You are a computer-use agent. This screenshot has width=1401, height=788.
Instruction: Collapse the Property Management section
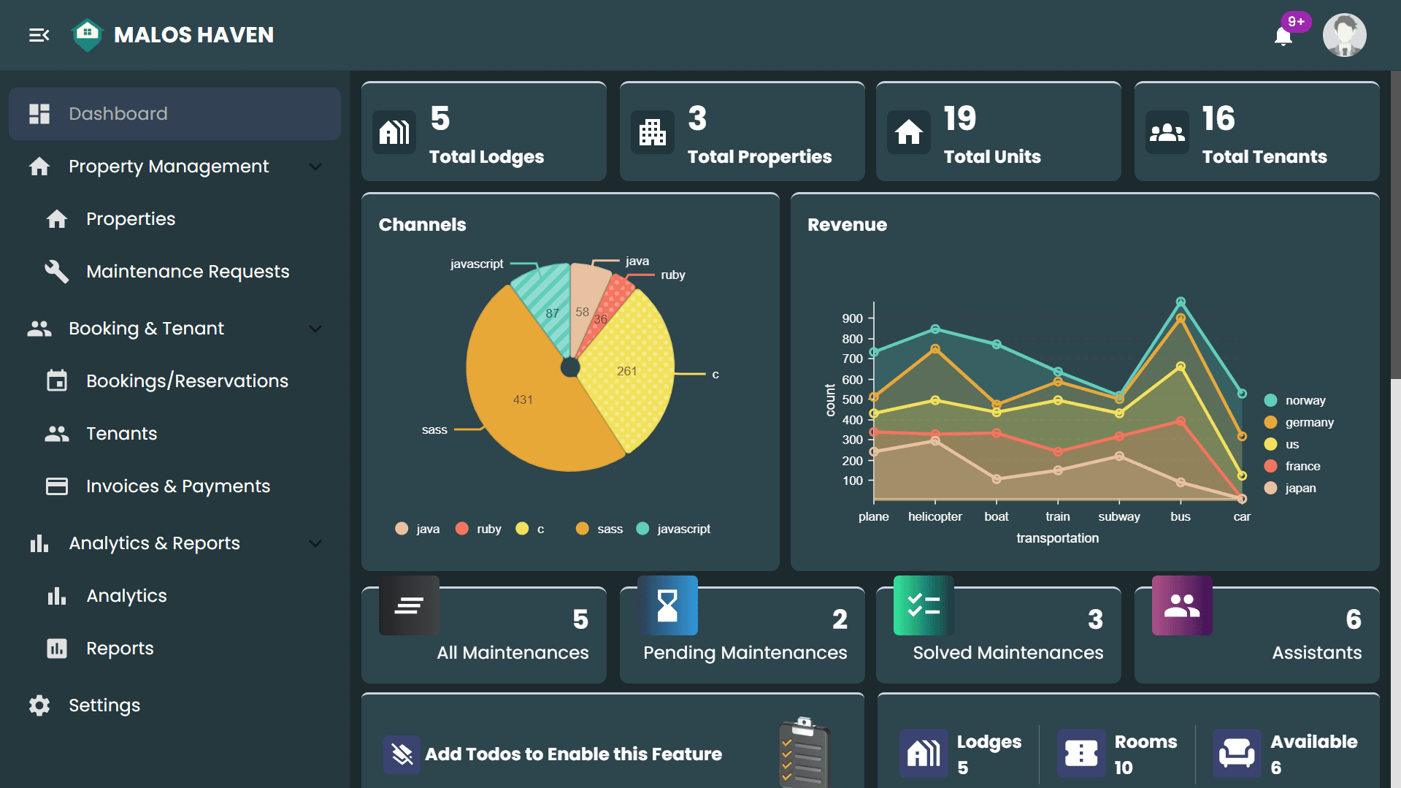[315, 167]
